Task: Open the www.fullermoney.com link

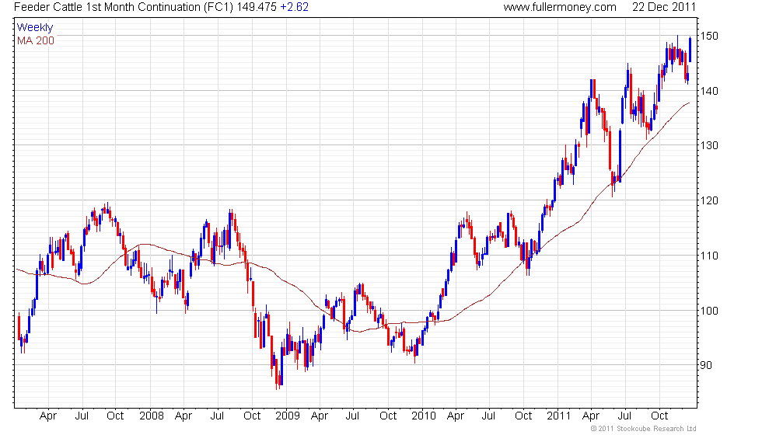Action: [x=560, y=7]
